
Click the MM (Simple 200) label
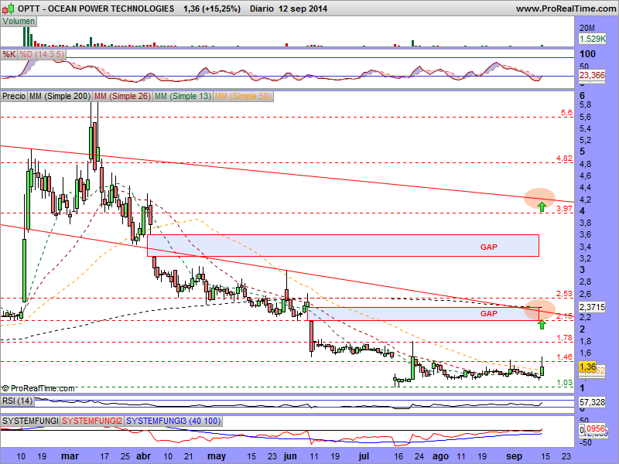pos(60,96)
